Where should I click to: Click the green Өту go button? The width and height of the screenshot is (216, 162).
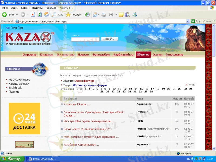point(195,21)
